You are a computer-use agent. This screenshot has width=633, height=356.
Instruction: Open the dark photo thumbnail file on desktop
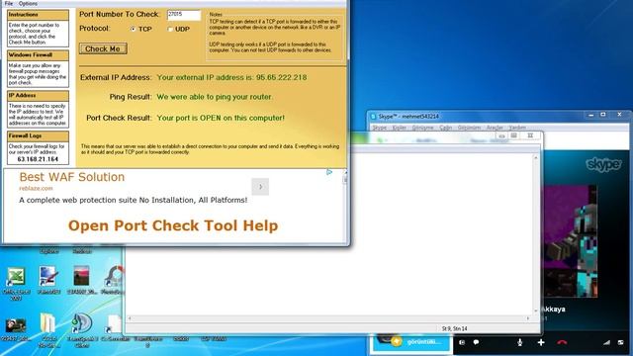tap(16, 329)
